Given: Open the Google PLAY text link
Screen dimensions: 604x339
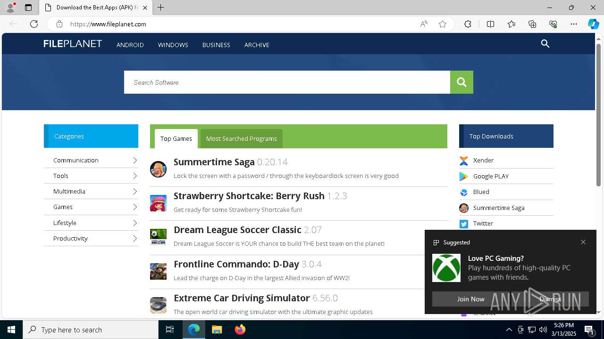Looking at the screenshot, I should click(x=491, y=177).
